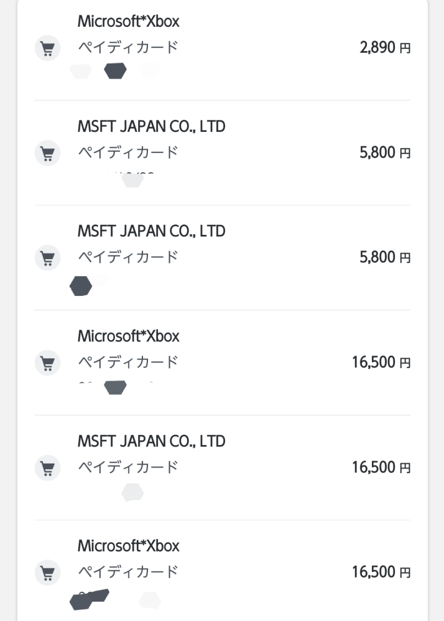Click the cart icon next to the 16,500円 Xbox purchase
This screenshot has width=444, height=621.
[x=47, y=363]
